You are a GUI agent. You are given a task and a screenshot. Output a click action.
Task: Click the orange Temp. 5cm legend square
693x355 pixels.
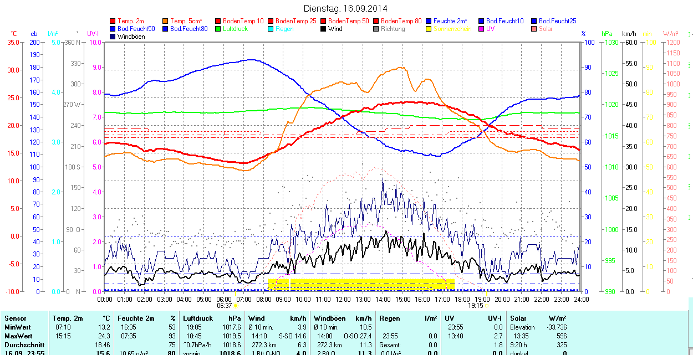click(x=166, y=21)
